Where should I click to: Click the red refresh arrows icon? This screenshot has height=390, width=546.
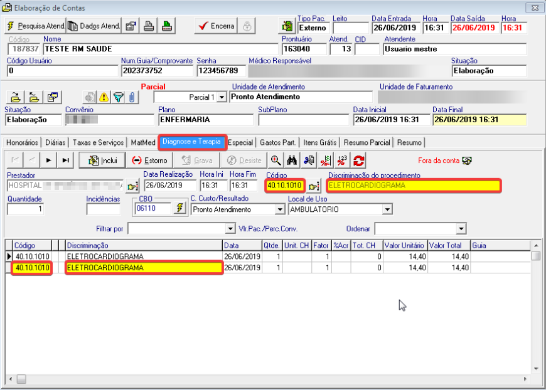(358, 161)
